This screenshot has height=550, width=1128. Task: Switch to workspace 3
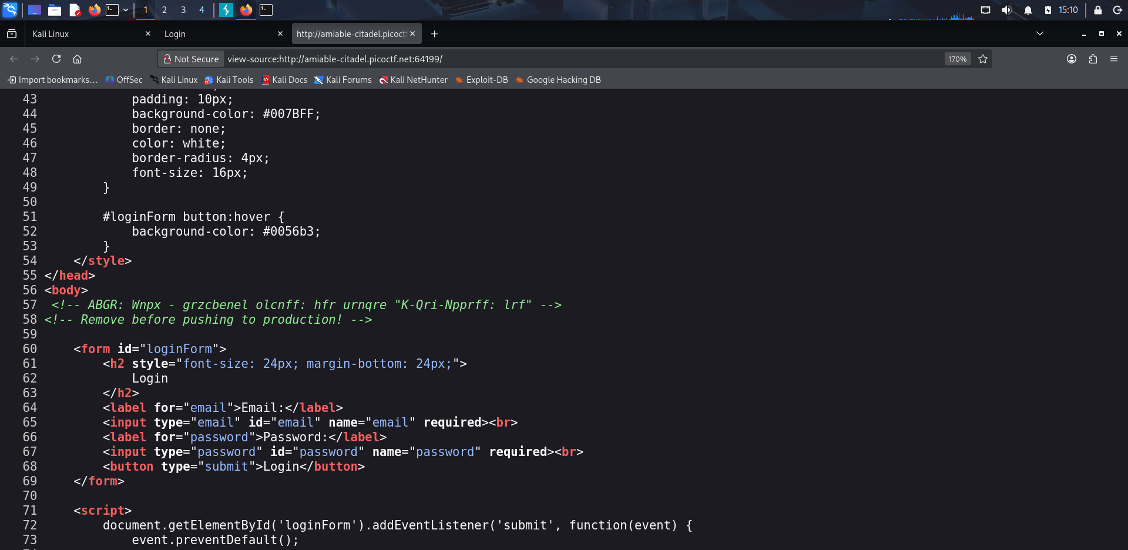pyautogui.click(x=183, y=10)
